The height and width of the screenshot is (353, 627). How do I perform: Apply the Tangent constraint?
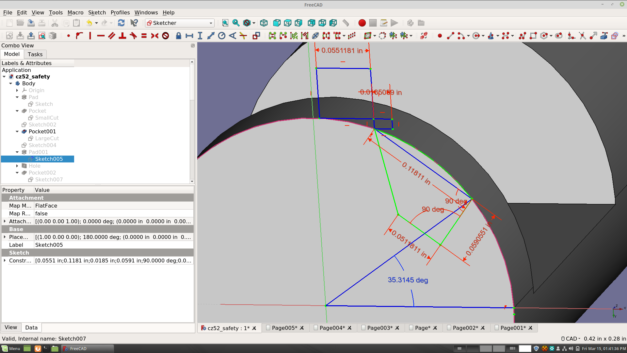133,36
